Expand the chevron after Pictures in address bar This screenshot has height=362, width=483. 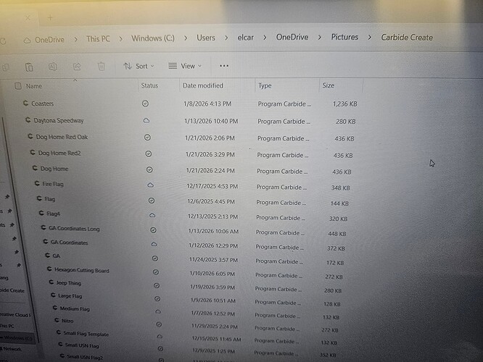pos(369,38)
